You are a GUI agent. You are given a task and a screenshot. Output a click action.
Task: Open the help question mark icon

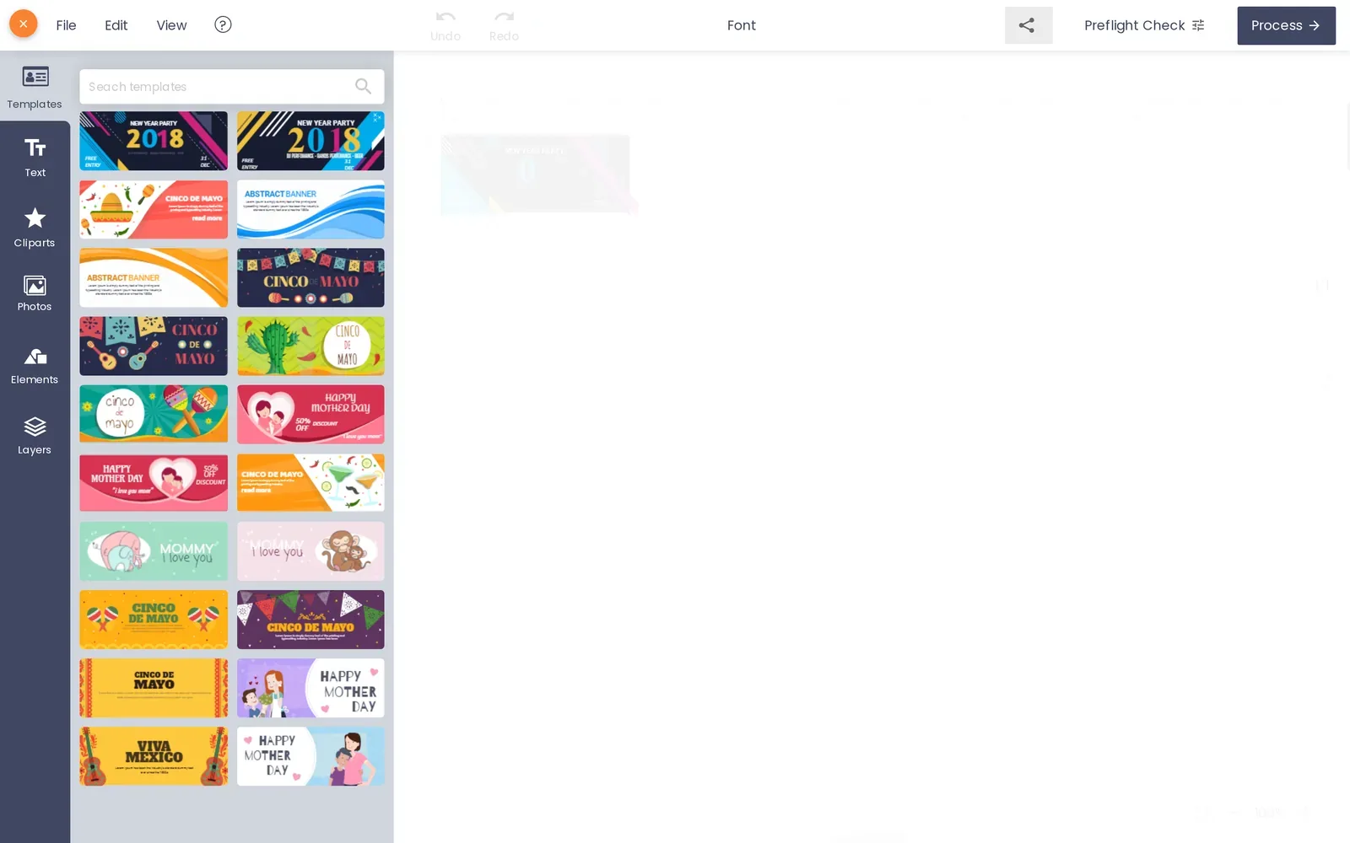[223, 24]
